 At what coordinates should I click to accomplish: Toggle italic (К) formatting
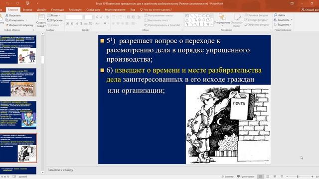pyautogui.click(x=72, y=24)
